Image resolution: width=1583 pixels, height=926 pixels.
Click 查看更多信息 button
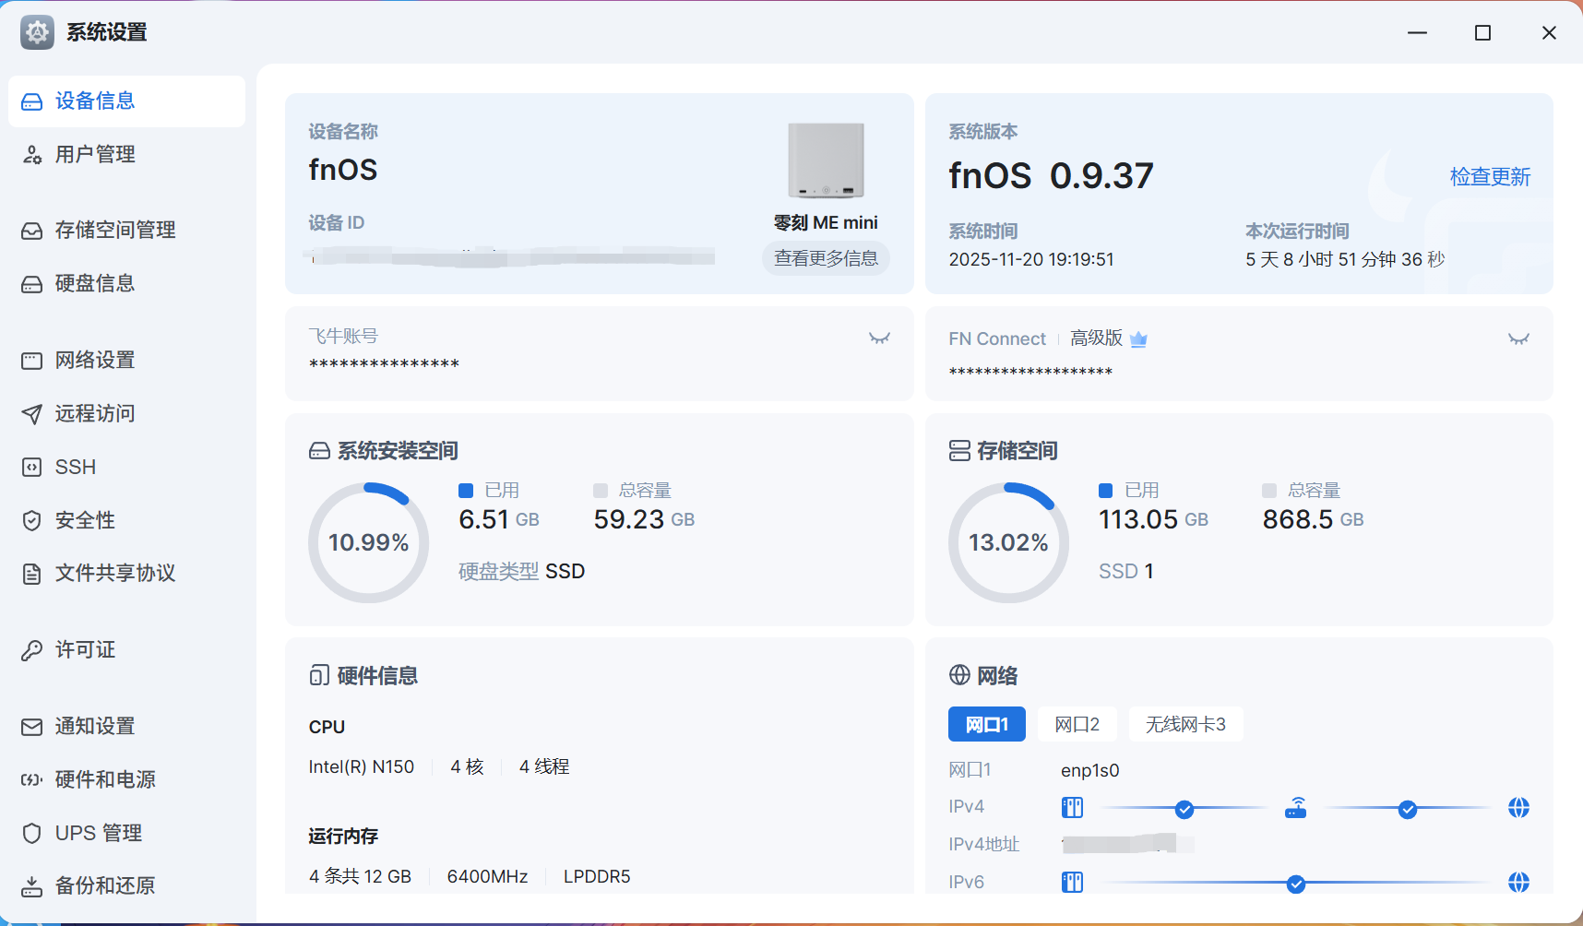click(826, 258)
